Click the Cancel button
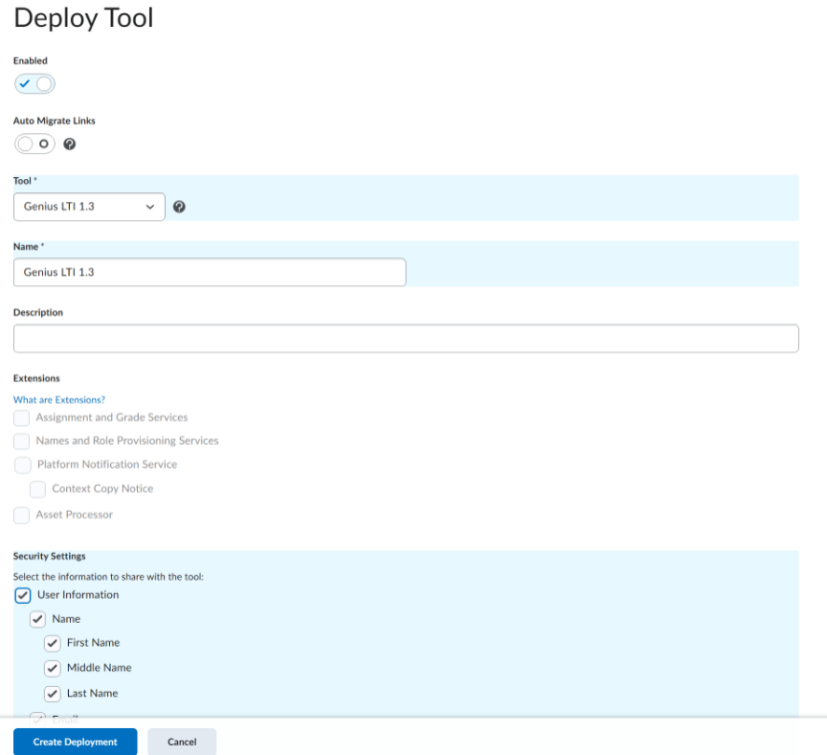This screenshot has width=827, height=755. coord(182,742)
